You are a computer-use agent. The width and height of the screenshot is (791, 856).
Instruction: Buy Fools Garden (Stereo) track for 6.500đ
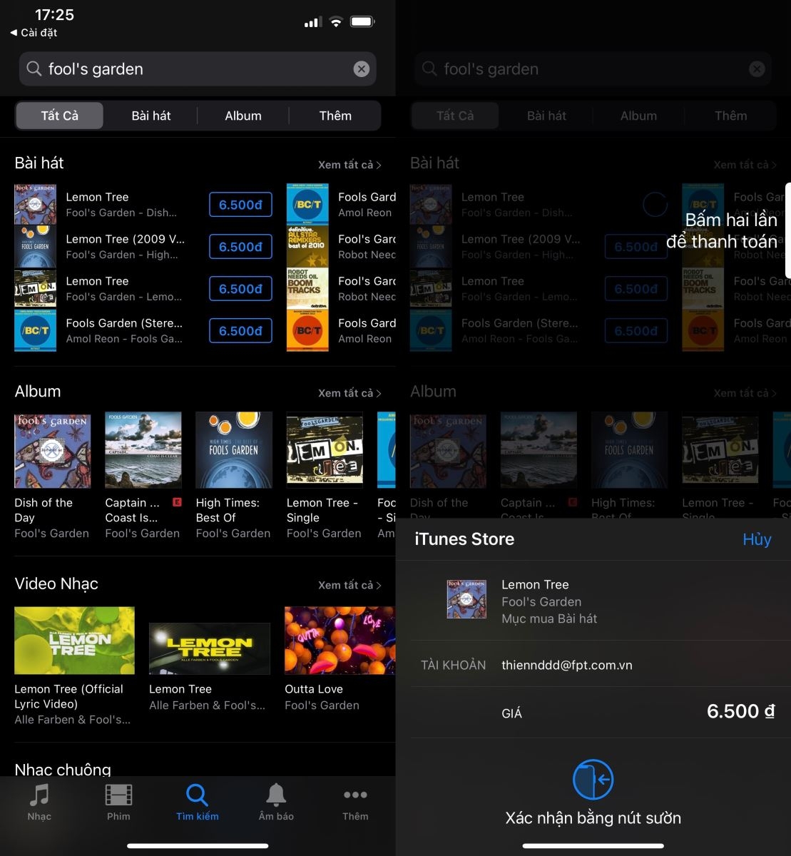point(240,331)
